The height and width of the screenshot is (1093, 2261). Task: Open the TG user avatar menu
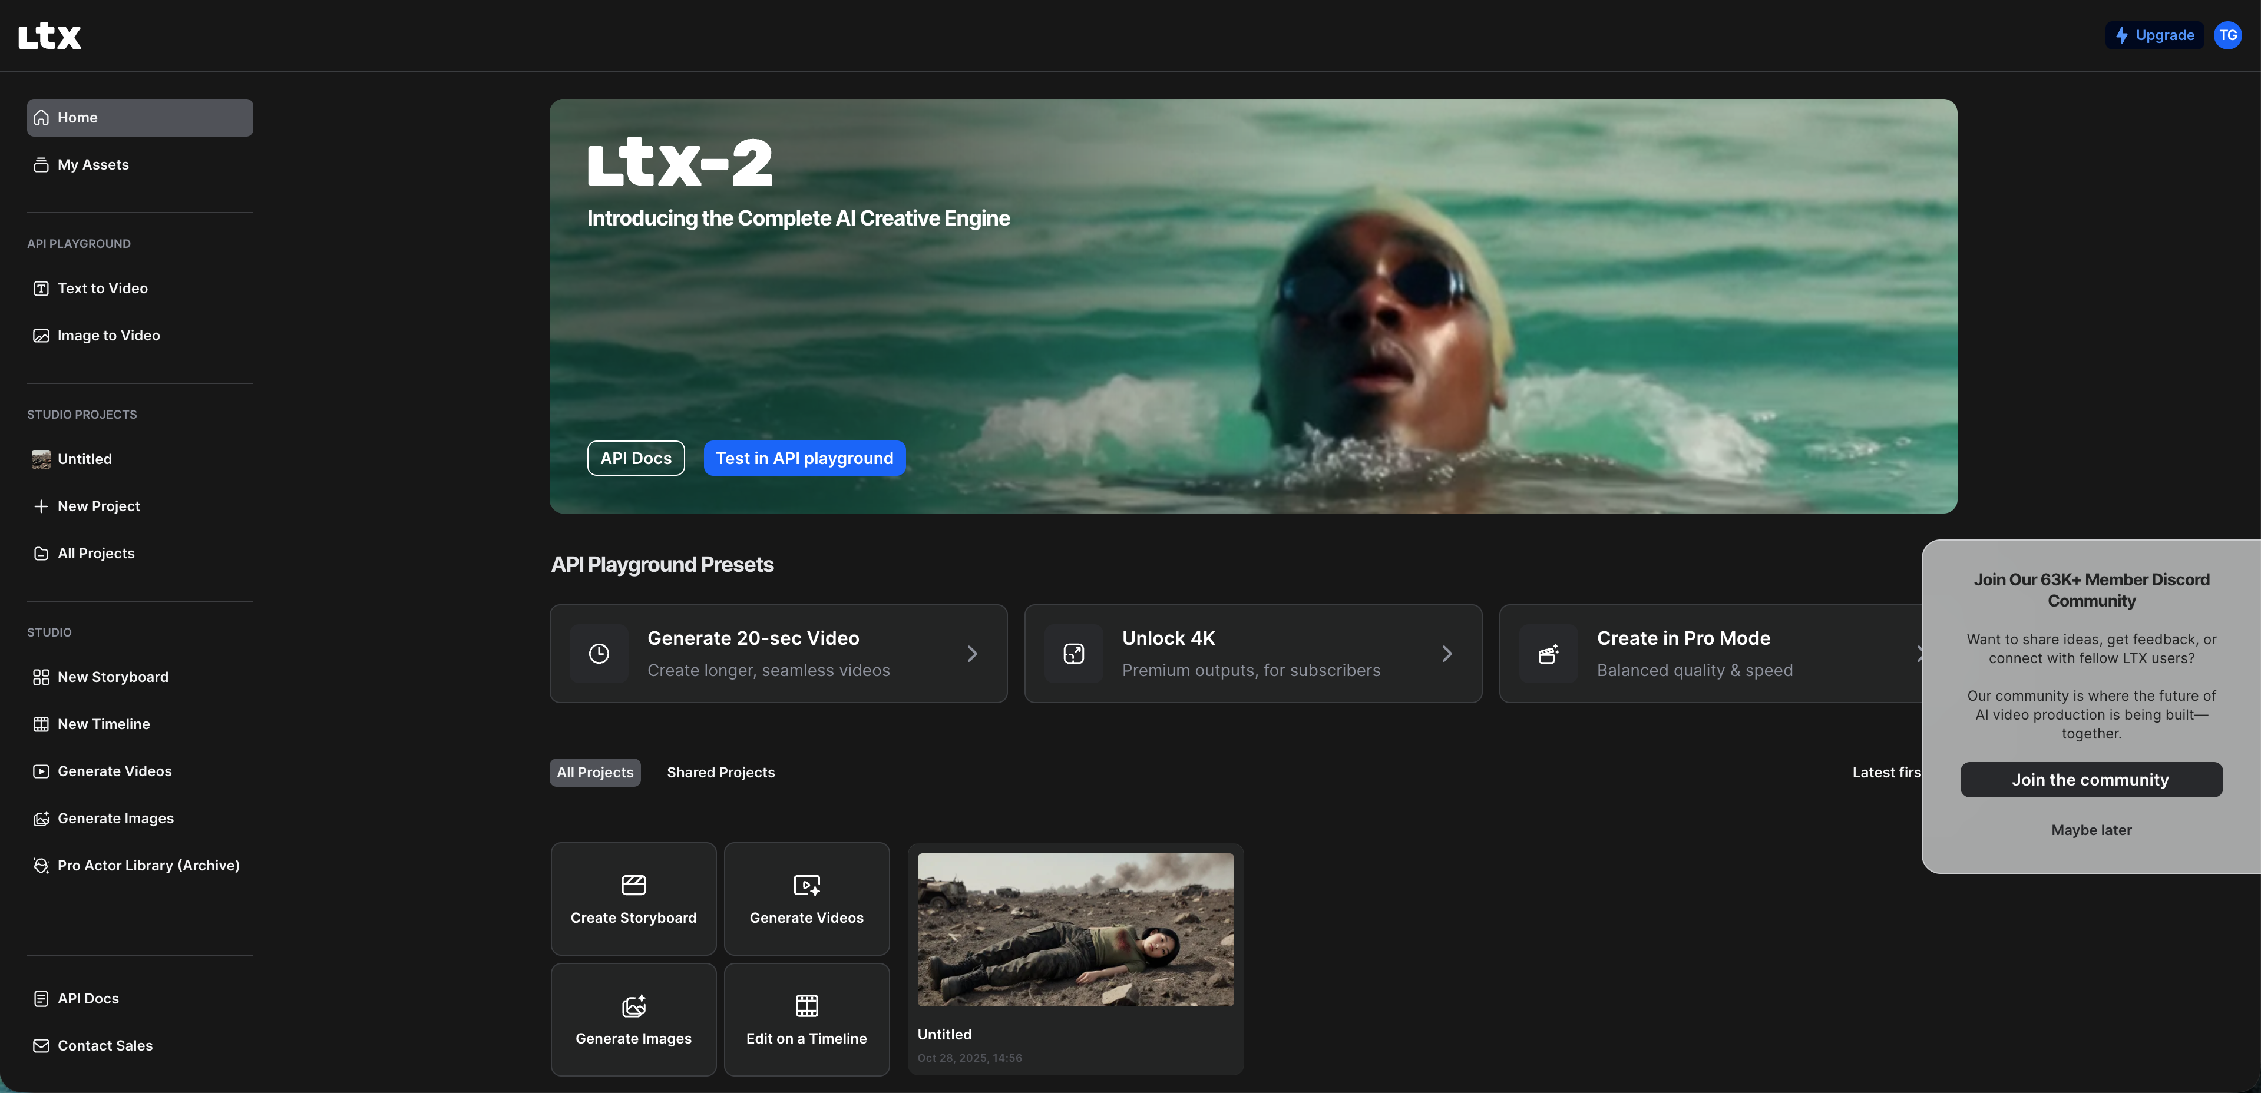(x=2227, y=35)
